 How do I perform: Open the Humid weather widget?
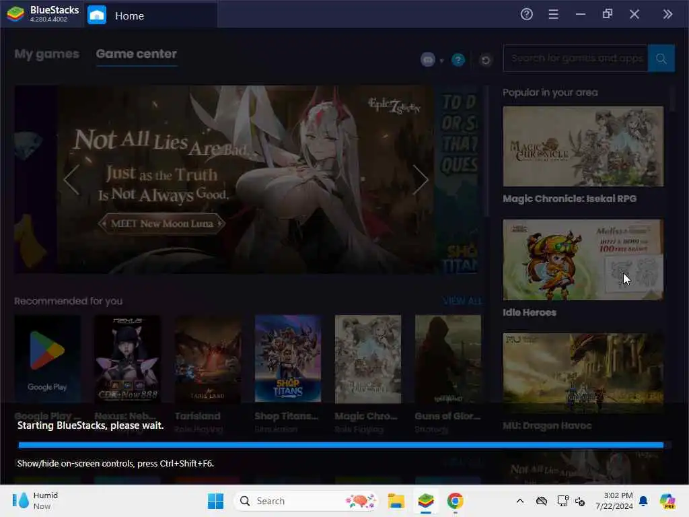35,501
